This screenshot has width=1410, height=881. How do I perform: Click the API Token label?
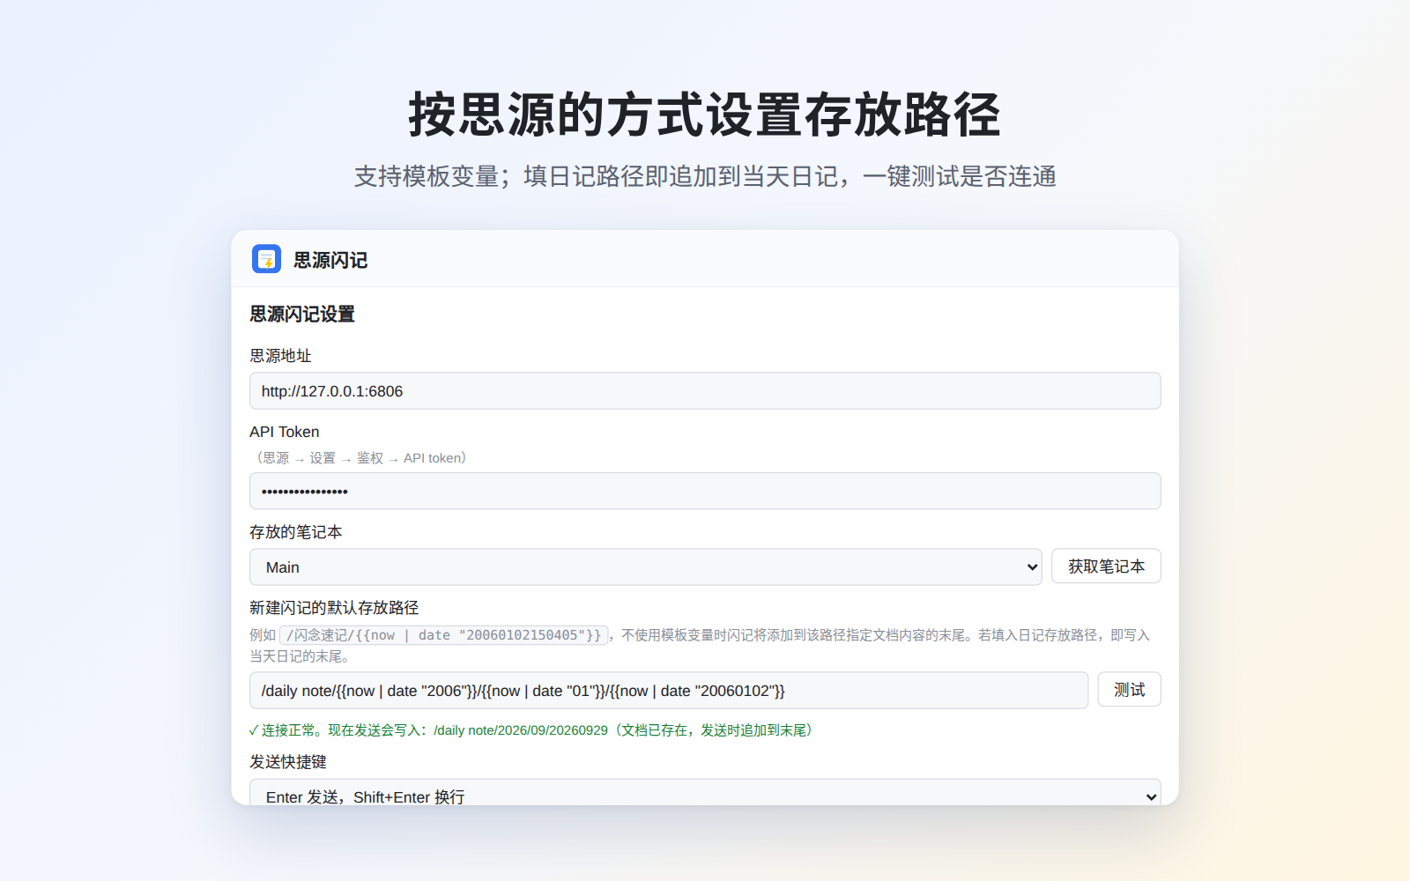284,432
